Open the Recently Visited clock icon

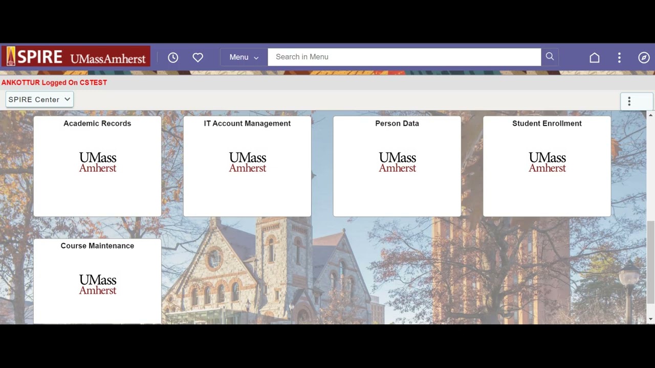(173, 57)
